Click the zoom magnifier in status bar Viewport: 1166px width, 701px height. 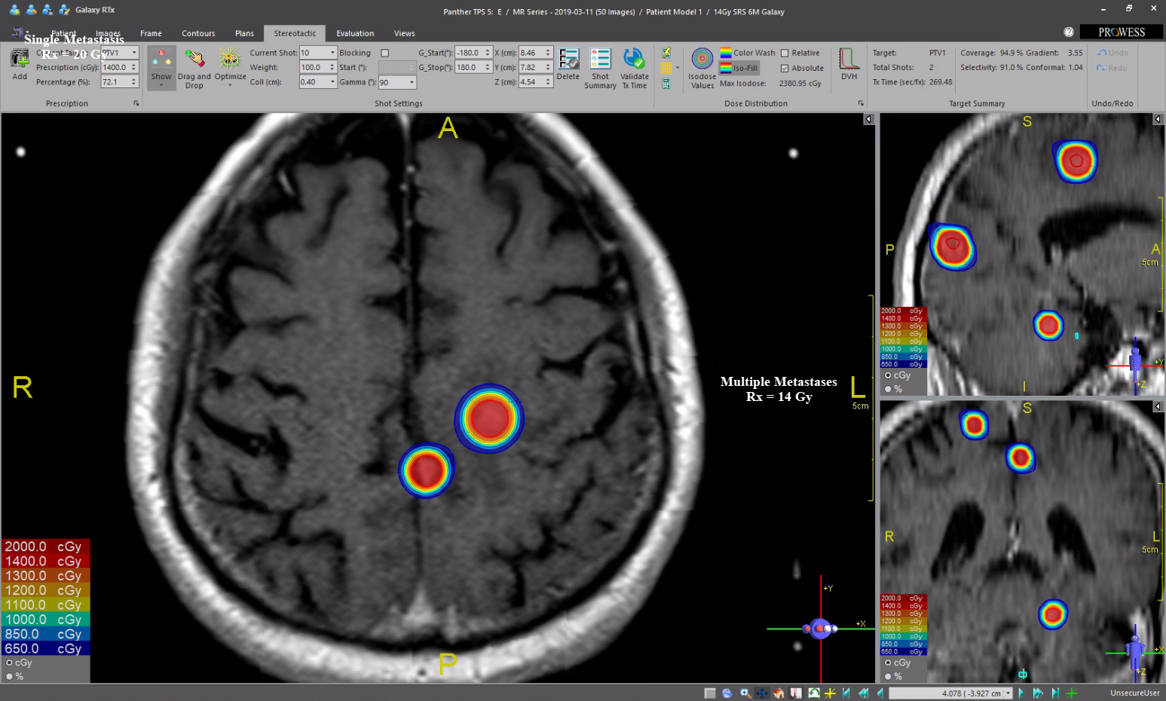745,693
